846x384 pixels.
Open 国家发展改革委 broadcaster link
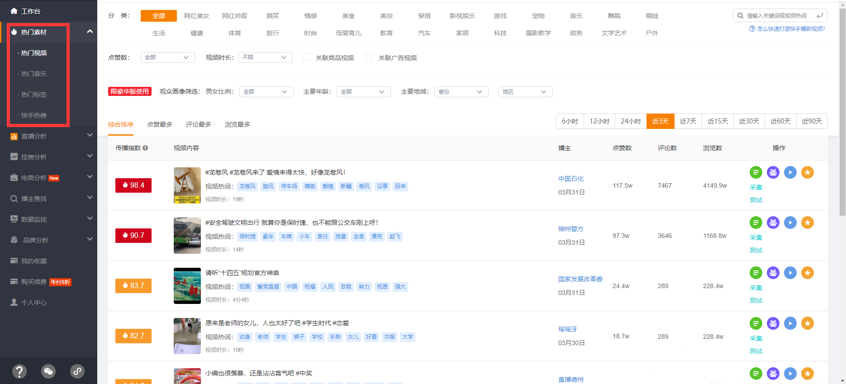click(x=580, y=279)
